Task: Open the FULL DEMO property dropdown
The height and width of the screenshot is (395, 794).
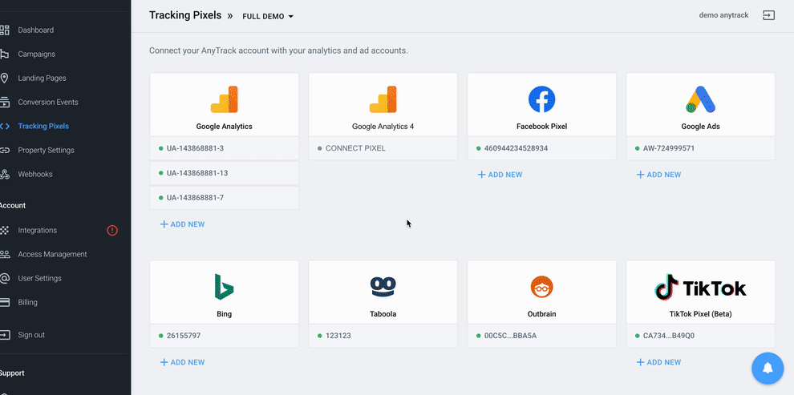Action: (268, 16)
